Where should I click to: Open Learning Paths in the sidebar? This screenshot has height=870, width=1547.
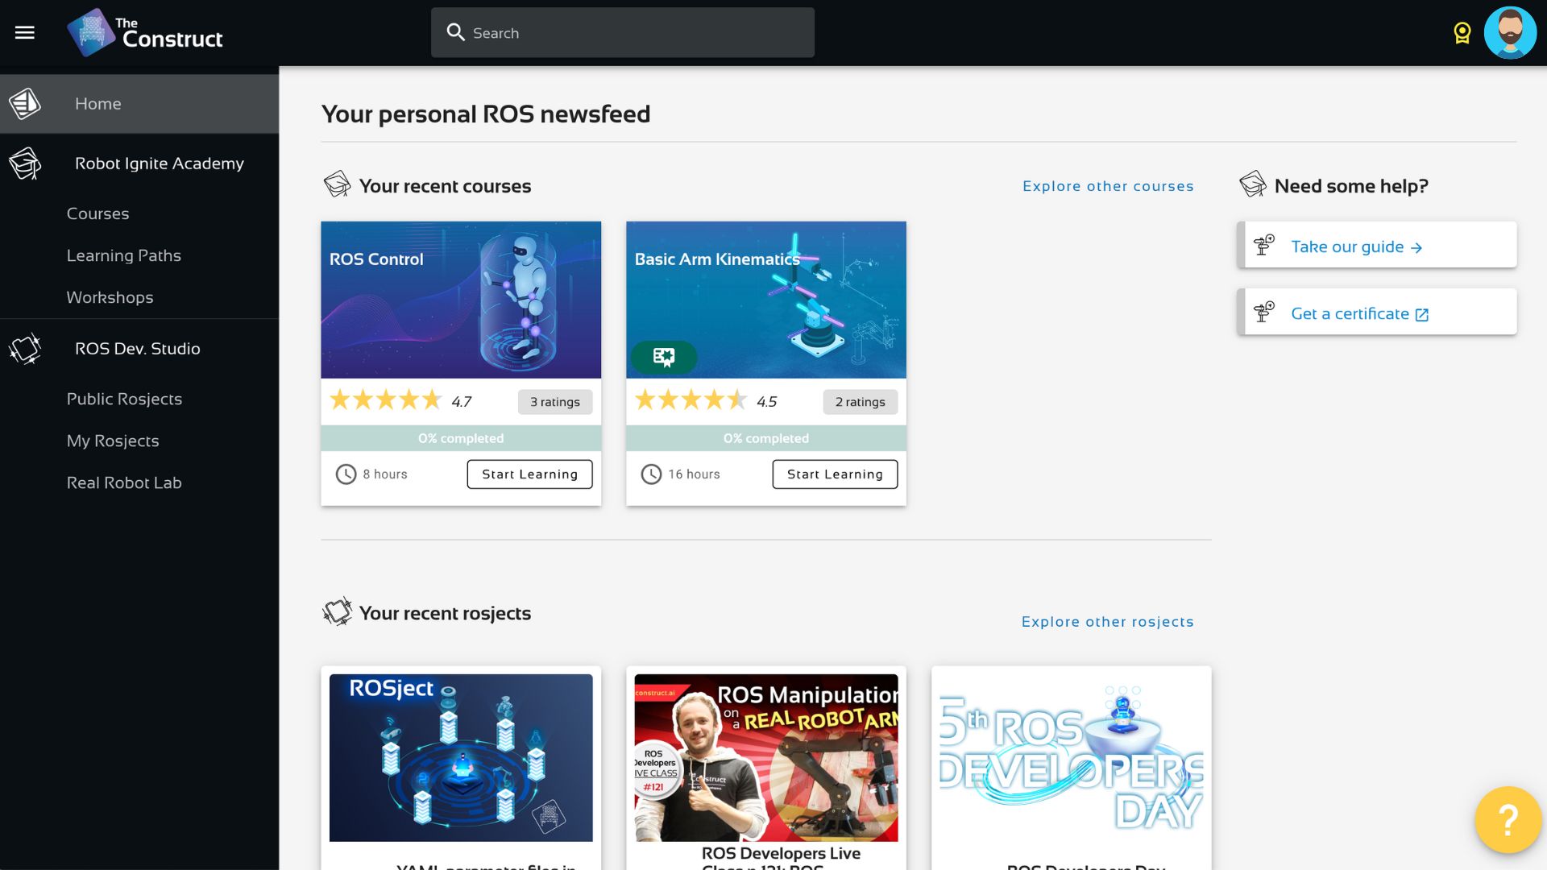(123, 255)
